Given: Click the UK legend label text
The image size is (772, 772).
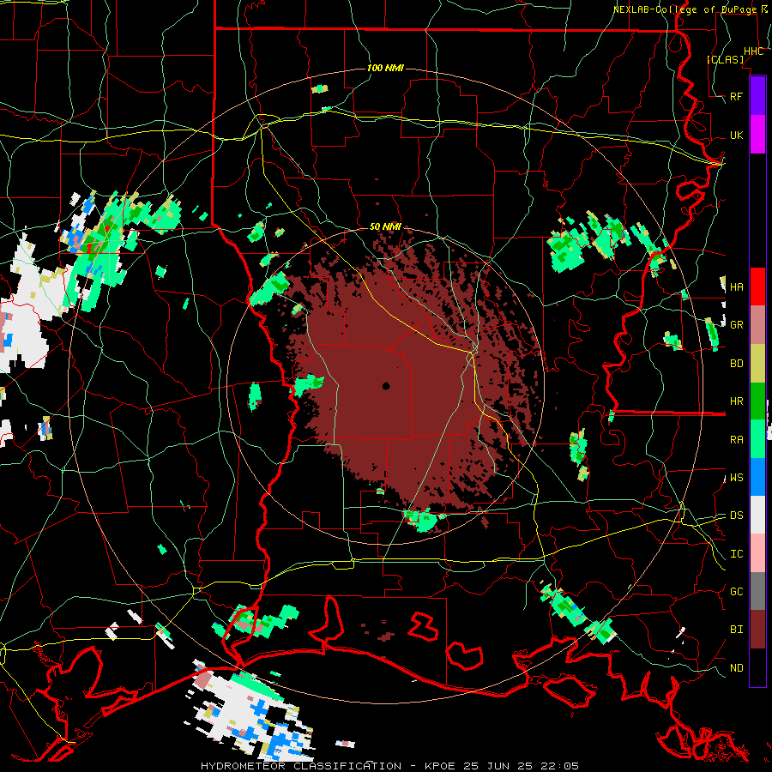Looking at the screenshot, I should (737, 135).
